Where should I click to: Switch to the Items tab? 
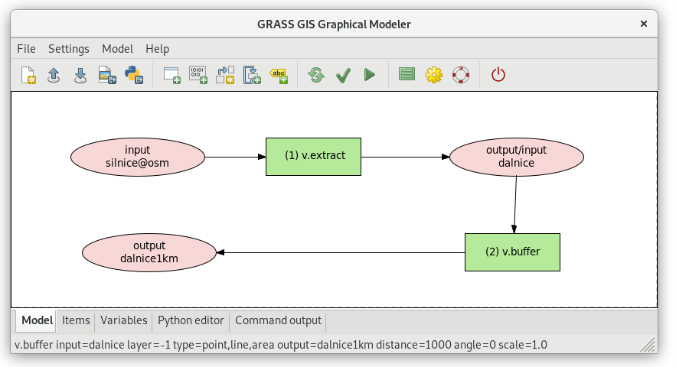[76, 320]
